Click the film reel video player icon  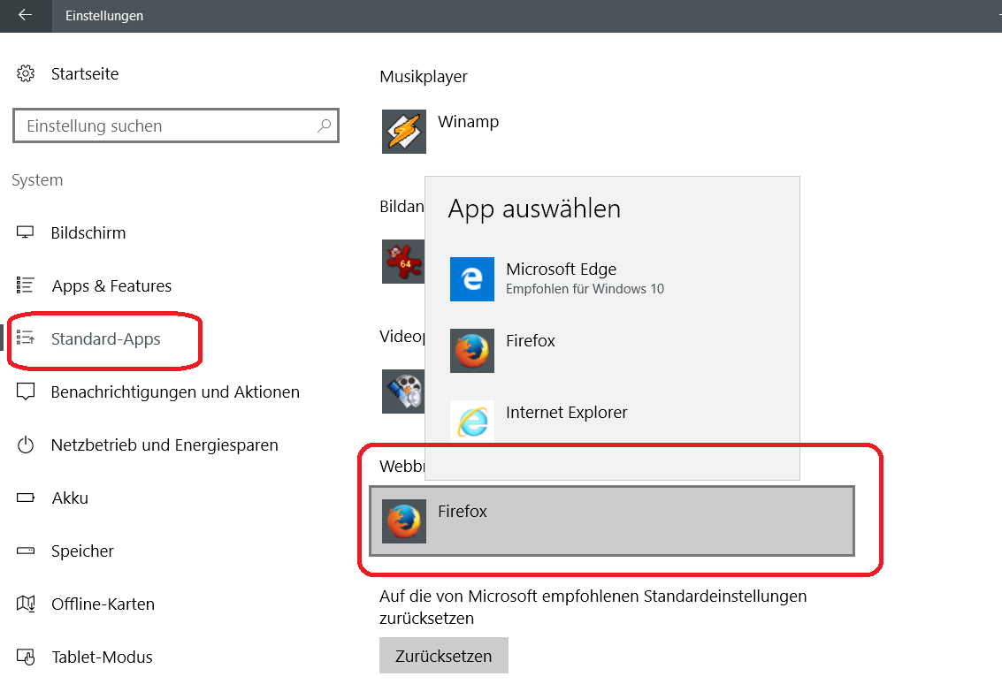(403, 391)
